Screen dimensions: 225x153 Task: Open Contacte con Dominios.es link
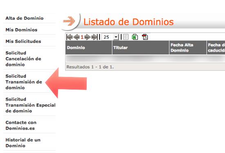[x=21, y=125]
